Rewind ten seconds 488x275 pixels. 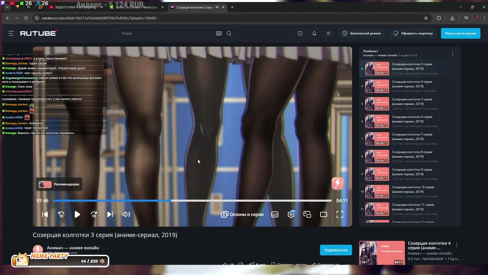coord(61,214)
